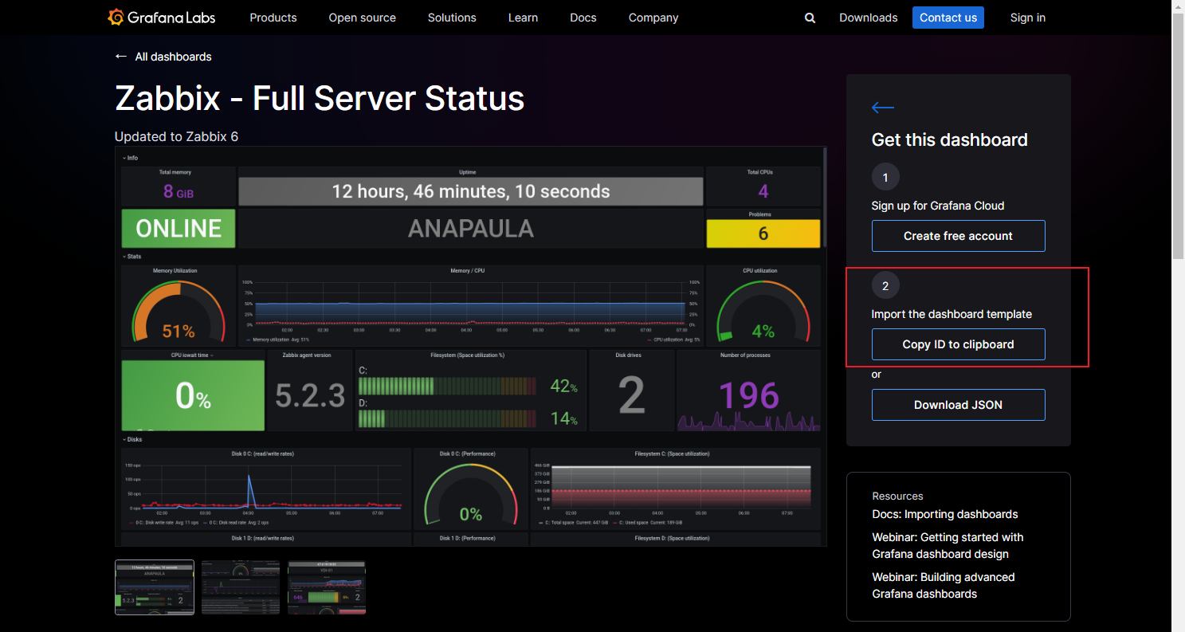The height and width of the screenshot is (632, 1185).
Task: Click Create free account button
Action: (958, 236)
